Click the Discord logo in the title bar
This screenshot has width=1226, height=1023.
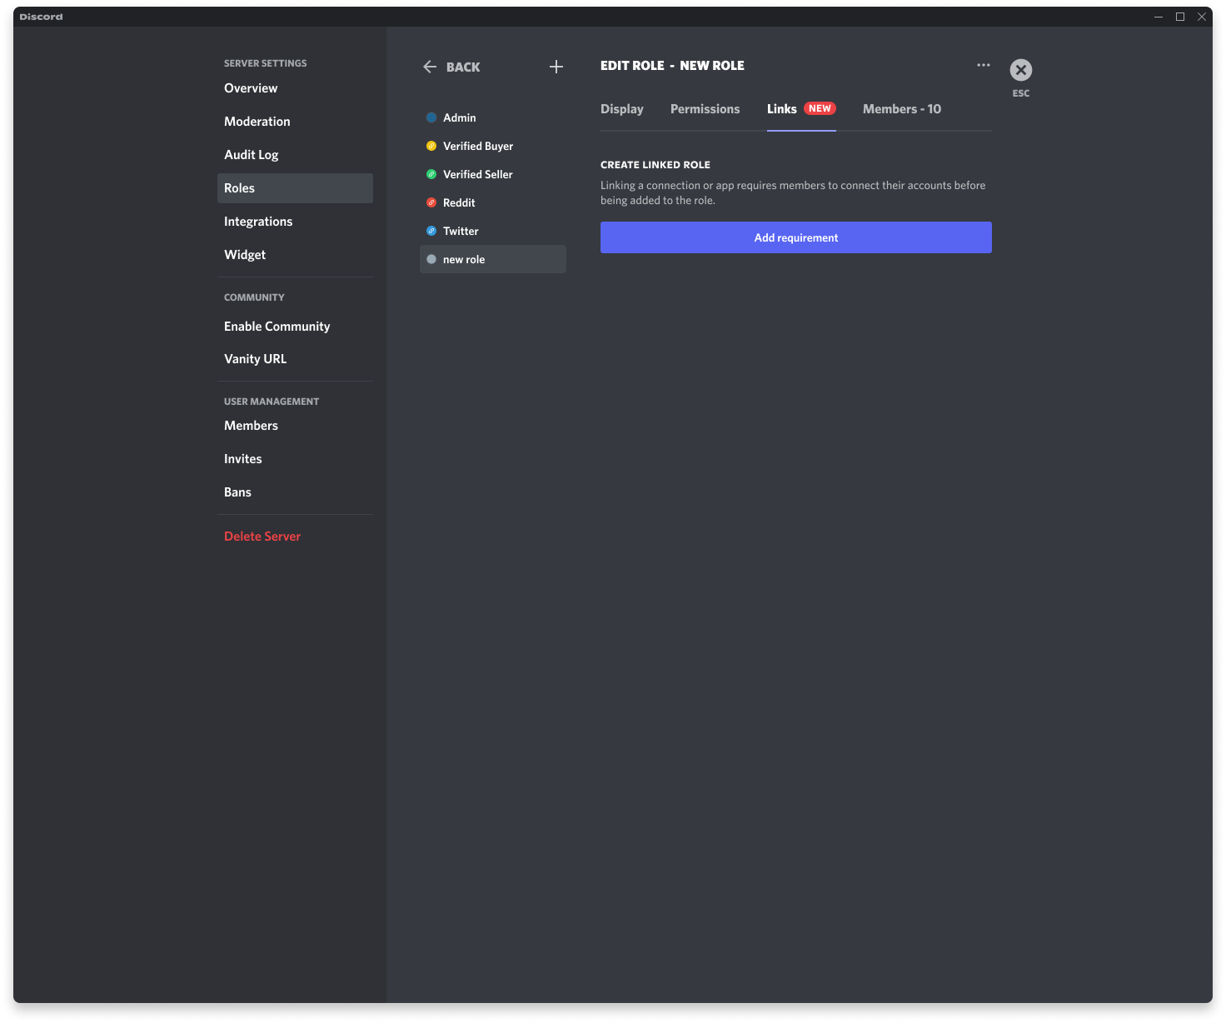(41, 16)
